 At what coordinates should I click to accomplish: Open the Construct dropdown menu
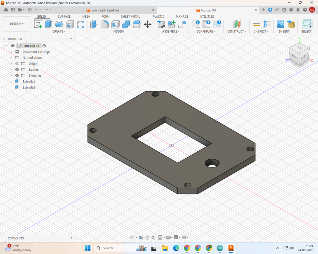click(x=236, y=31)
